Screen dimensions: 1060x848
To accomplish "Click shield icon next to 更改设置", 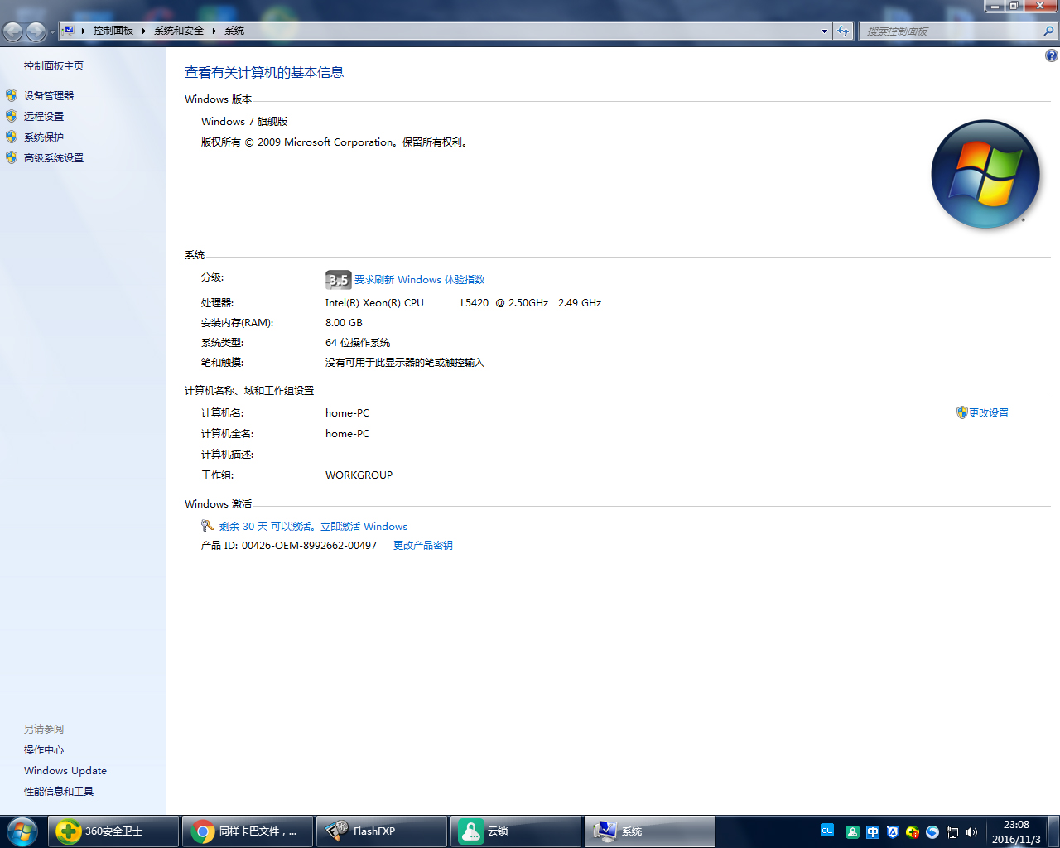I will (x=961, y=412).
